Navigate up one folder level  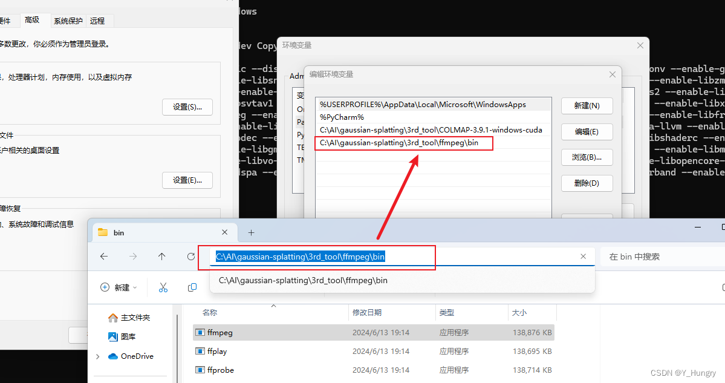click(x=162, y=257)
